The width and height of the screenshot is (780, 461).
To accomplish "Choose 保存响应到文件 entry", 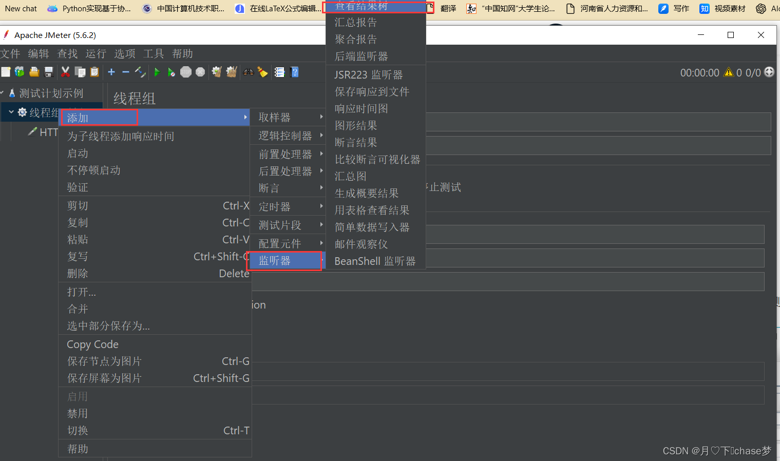I will 376,92.
